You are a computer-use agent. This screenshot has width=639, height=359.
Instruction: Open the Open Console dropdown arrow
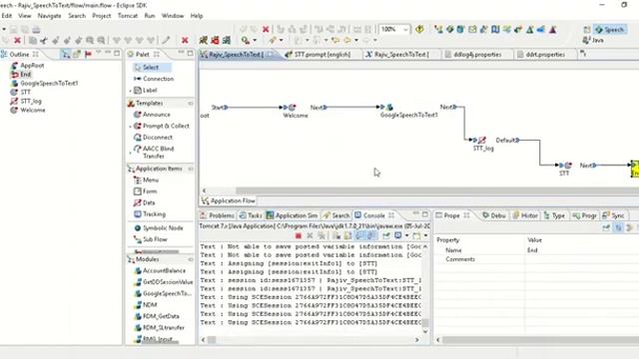425,235
